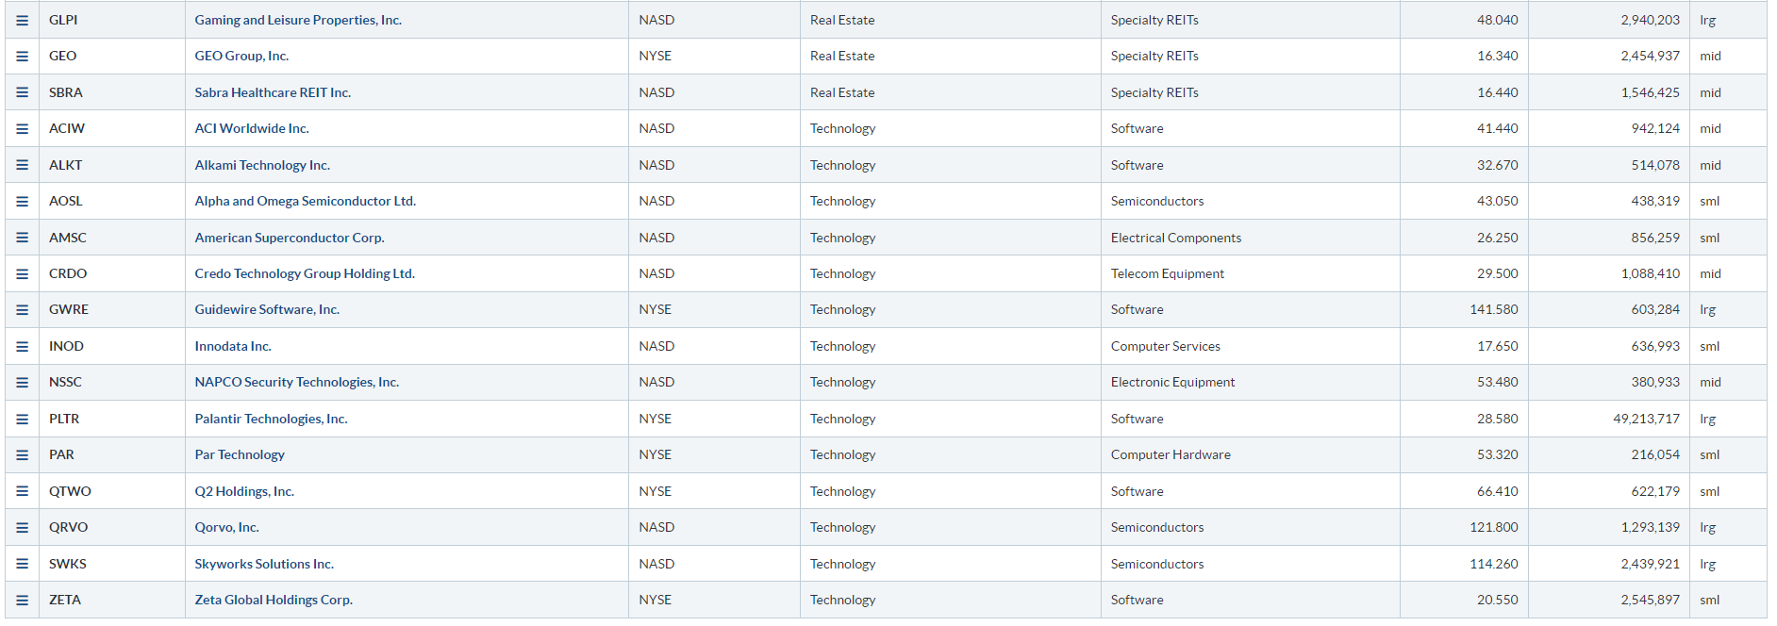The height and width of the screenshot is (626, 1777).
Task: Open the hamburger menu for GLPI row
Action: [22, 20]
